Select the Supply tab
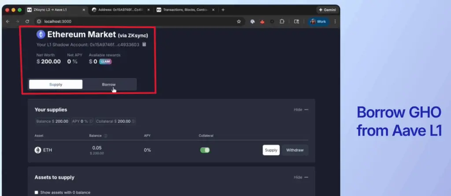The height and width of the screenshot is (196, 451). click(x=56, y=85)
